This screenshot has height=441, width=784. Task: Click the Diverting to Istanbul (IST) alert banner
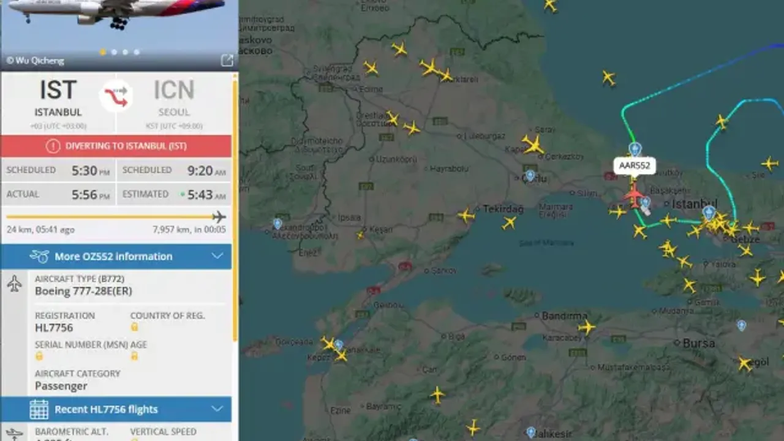tap(116, 146)
